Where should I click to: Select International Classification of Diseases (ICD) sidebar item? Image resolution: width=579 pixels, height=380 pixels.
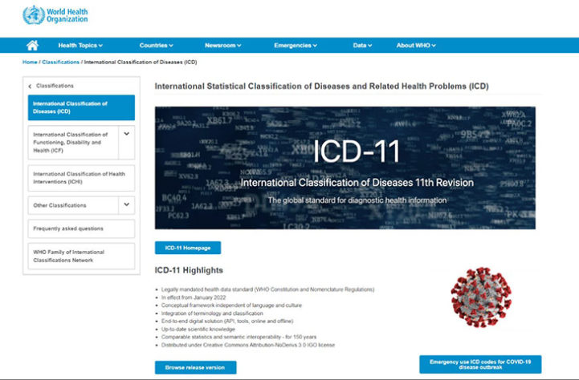pos(81,107)
